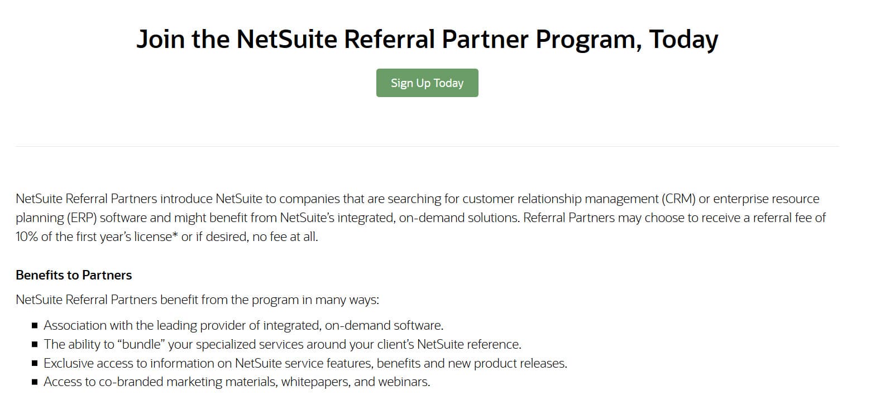Click the square bullet before "Exclusive access to information"
The height and width of the screenshot is (400, 871).
pos(35,364)
